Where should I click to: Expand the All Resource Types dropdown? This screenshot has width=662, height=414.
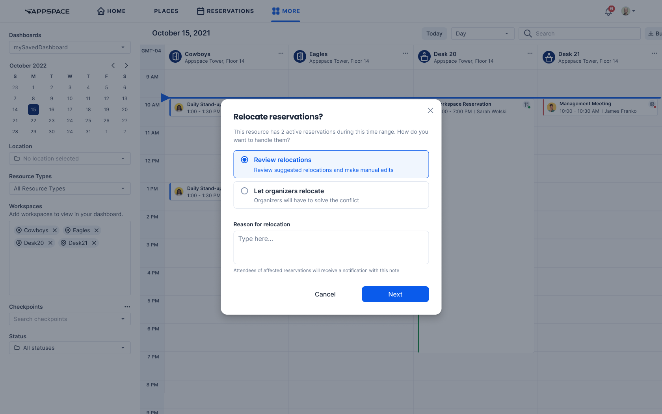[69, 188]
